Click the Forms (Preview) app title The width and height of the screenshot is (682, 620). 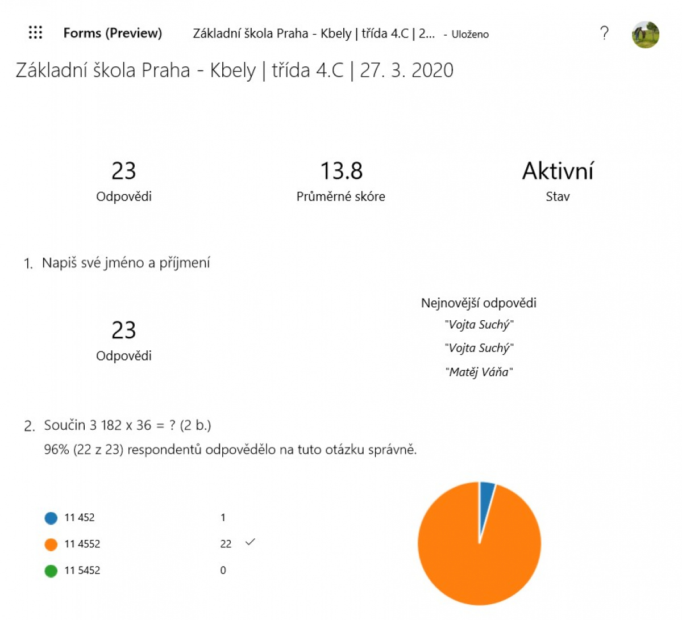113,33
